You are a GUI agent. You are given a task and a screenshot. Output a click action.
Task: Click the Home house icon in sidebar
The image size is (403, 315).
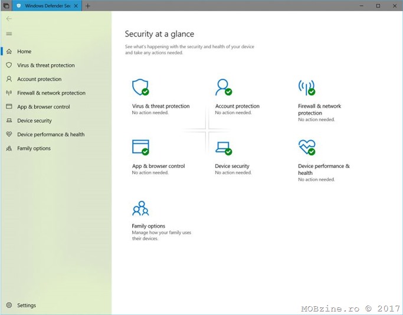coord(9,51)
